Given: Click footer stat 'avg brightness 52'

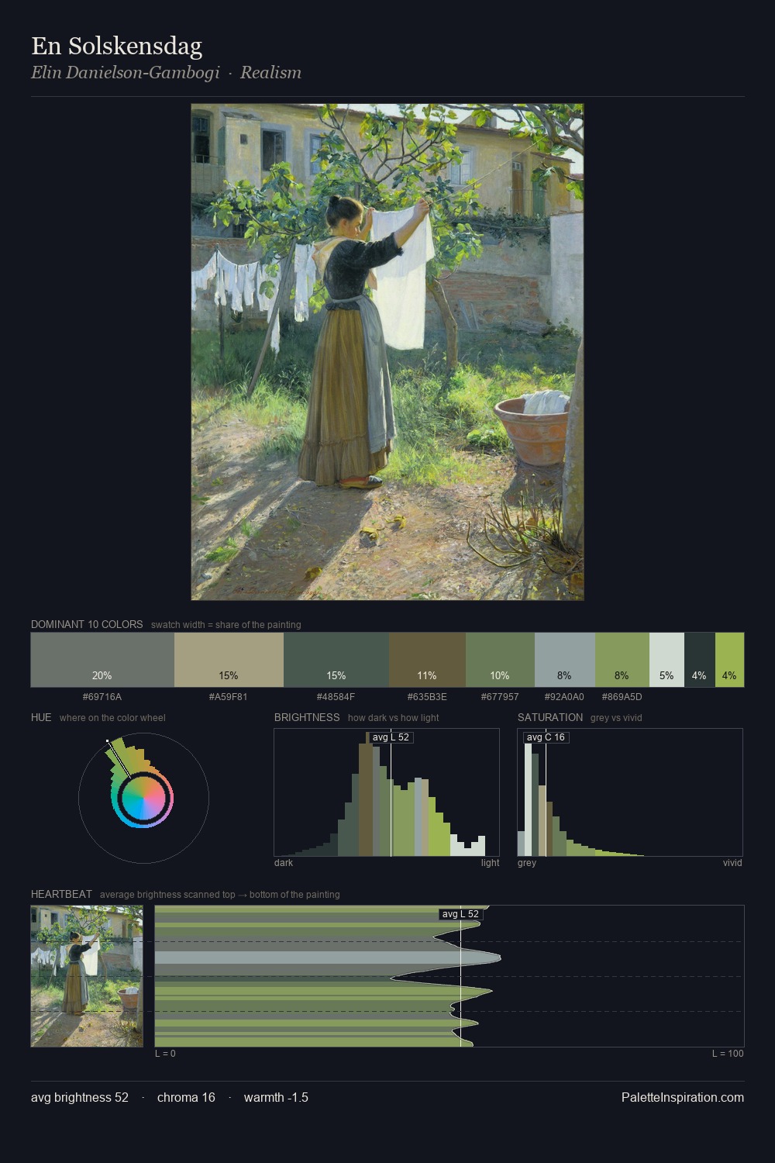Looking at the screenshot, I should (x=80, y=1097).
